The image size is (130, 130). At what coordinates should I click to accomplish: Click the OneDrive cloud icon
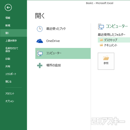[x=40, y=41]
